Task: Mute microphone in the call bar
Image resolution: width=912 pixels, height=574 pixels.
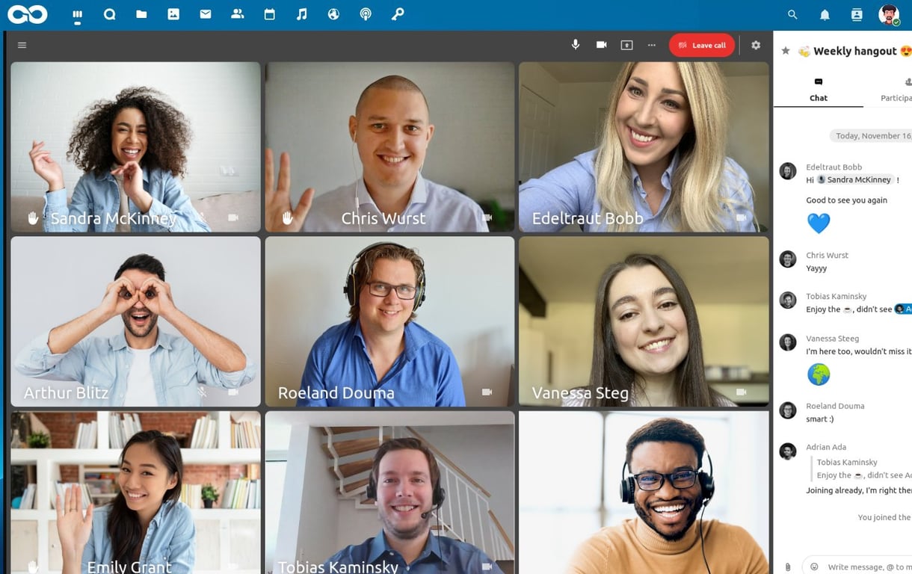Action: (x=576, y=45)
